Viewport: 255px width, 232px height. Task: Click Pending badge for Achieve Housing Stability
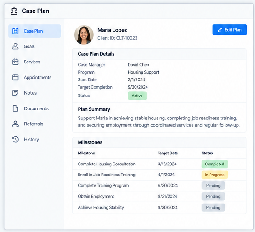click(x=213, y=208)
